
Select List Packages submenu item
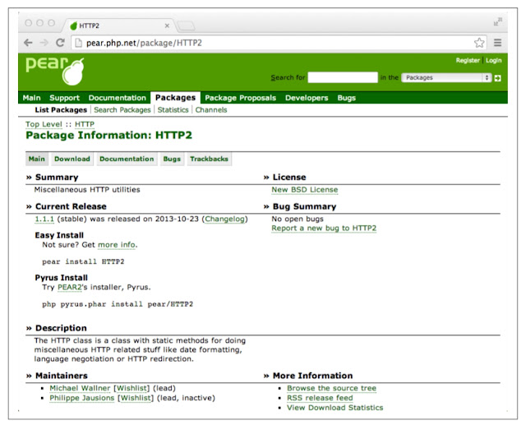pos(61,109)
